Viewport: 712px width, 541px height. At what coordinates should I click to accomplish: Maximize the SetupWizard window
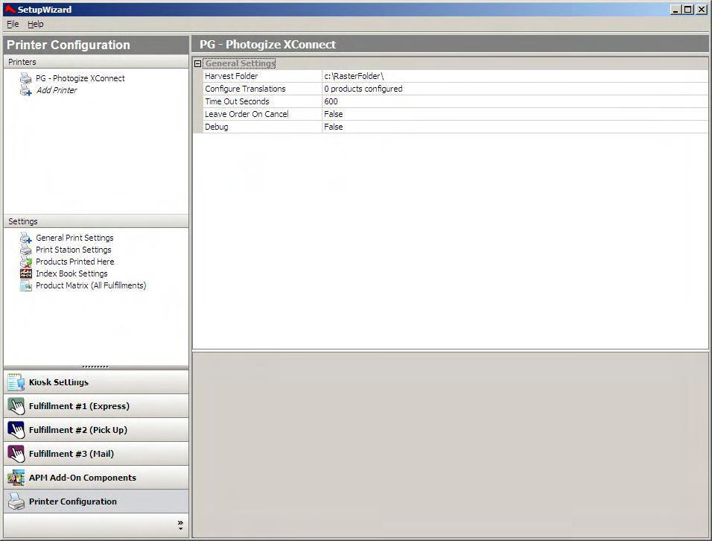pyautogui.click(x=688, y=9)
